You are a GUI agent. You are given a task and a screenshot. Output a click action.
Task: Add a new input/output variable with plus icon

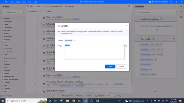pos(157,30)
